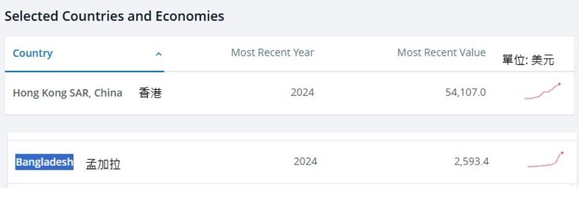Viewport: 579px width, 222px height.
Task: Select the Most Recent Year column header
Action: [x=272, y=52]
